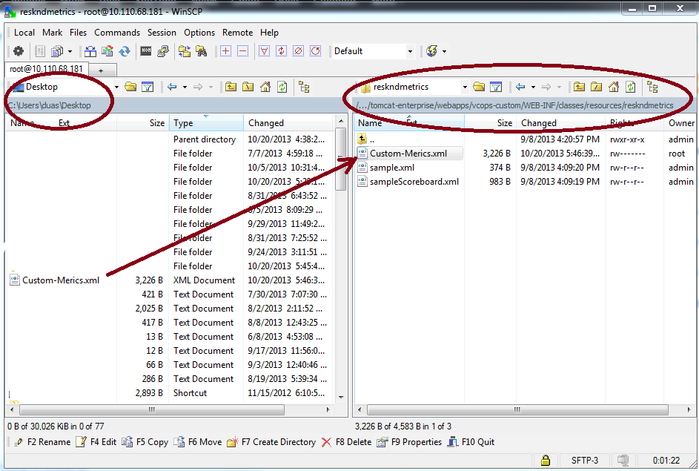Open the remote resksndmetrics directory dropdown
Image resolution: width=699 pixels, height=471 pixels.
(464, 87)
